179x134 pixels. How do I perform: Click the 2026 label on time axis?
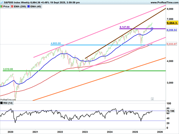coord(160,132)
